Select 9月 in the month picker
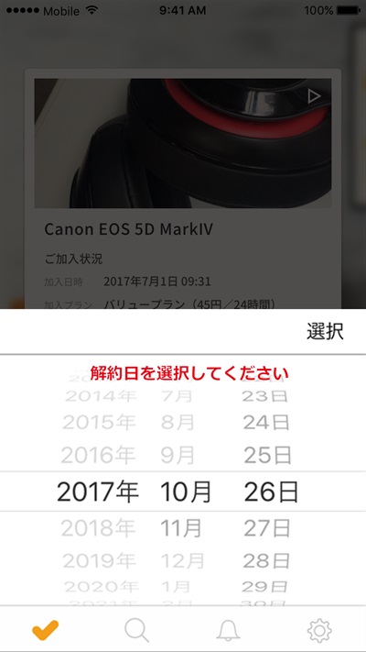This screenshot has height=652, width=366. pos(178,456)
